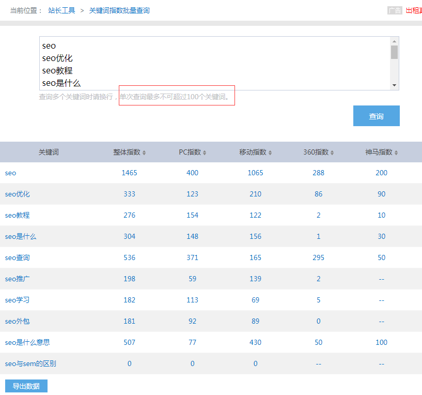Sort by 移动指数 column arrows
422x395 pixels.
(x=270, y=153)
